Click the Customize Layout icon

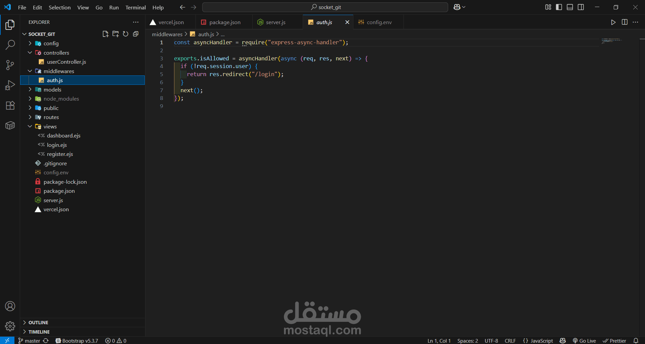point(548,7)
